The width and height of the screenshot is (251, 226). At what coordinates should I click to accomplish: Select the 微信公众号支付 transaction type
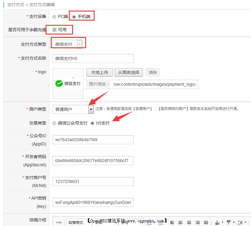(x=54, y=123)
